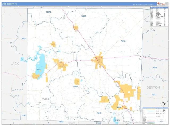Select ZIP code label 76078

[x=119, y=107]
